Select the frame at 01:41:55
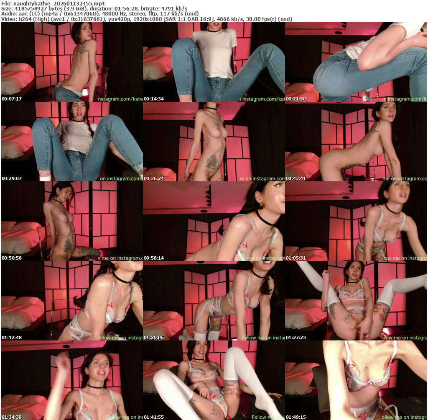Screen dimensions: 428x420 [x=214, y=380]
